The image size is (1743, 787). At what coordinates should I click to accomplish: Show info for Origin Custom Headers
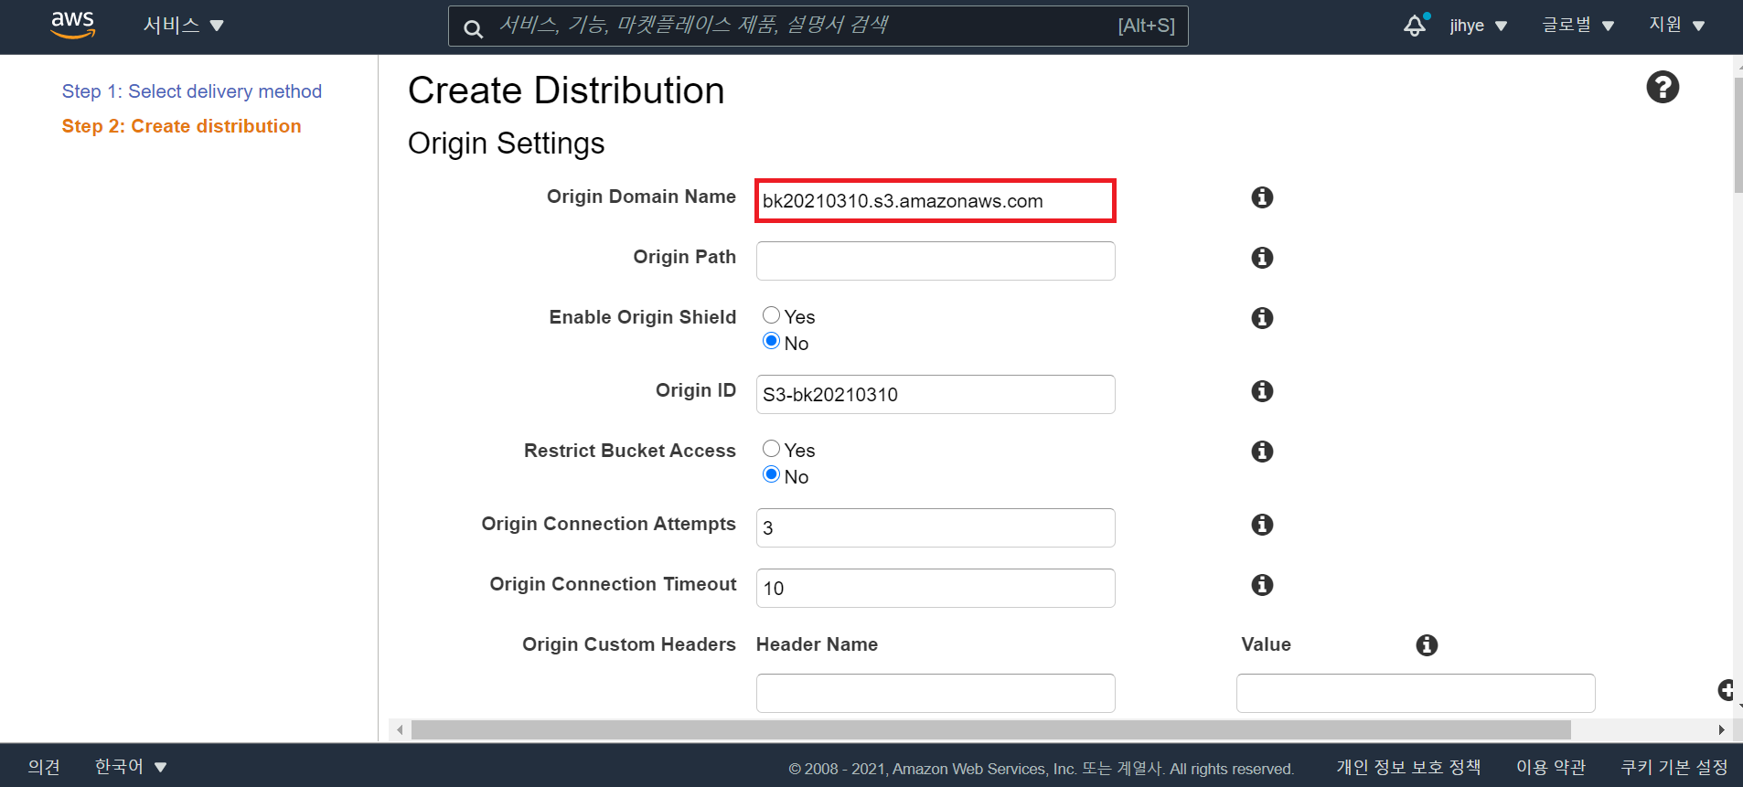pyautogui.click(x=1427, y=645)
